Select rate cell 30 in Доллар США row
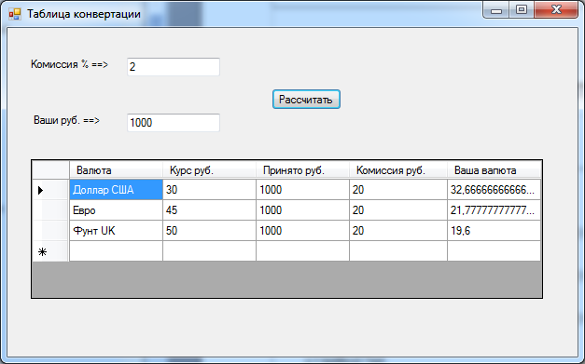 click(x=209, y=190)
